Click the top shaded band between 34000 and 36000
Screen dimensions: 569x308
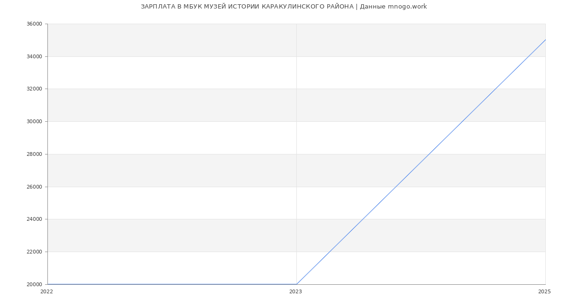190,40
